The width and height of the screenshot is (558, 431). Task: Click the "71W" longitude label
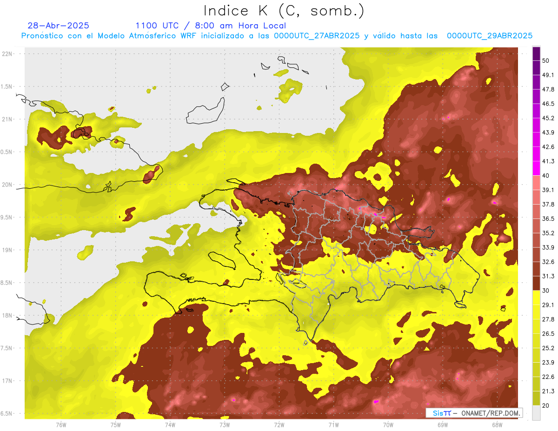coord(333,424)
